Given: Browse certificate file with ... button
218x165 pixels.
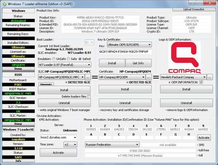Looking at the screenshot, I should click(149, 77).
